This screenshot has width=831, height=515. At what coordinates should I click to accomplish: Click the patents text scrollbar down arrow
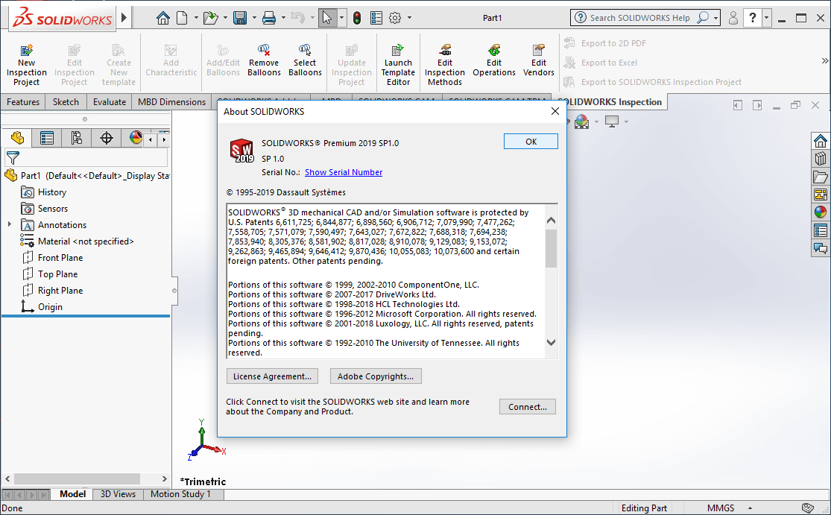pos(552,343)
